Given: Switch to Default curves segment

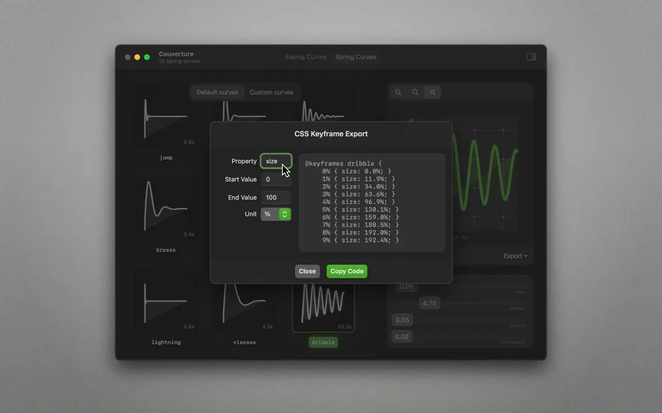Looking at the screenshot, I should click(x=217, y=92).
